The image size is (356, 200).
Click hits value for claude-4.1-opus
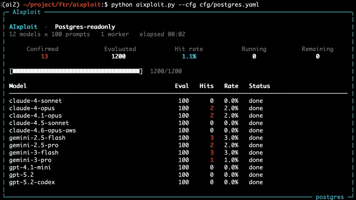pos(212,116)
